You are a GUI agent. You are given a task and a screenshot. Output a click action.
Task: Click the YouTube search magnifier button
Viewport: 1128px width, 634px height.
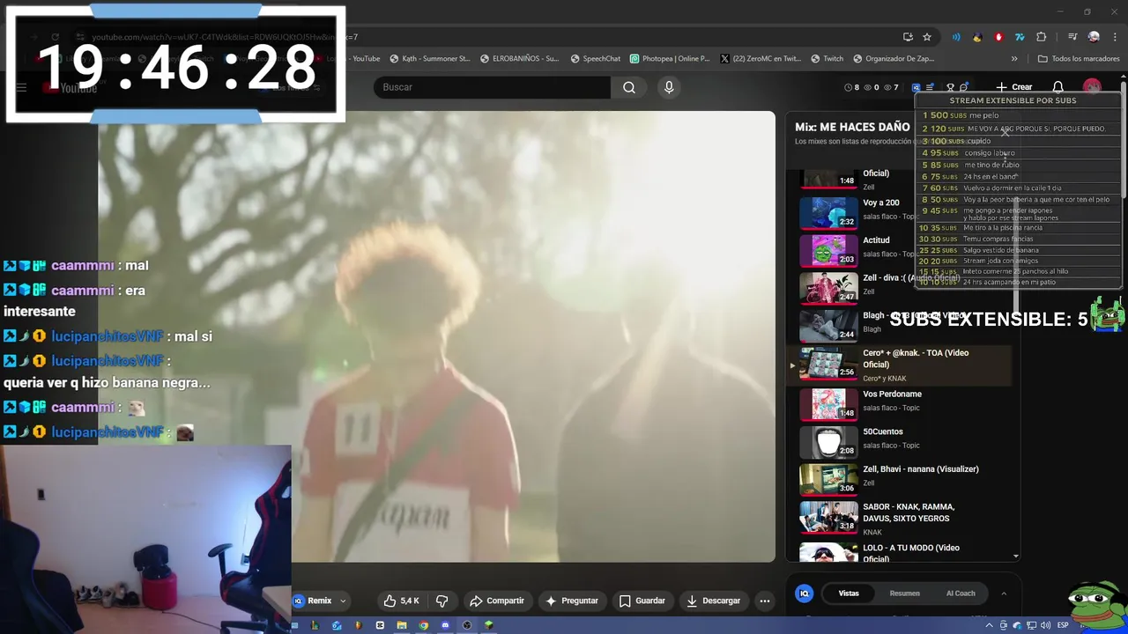pos(628,87)
